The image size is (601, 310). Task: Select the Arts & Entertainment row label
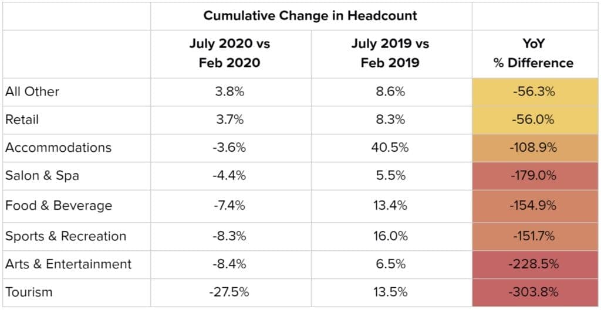point(68,264)
